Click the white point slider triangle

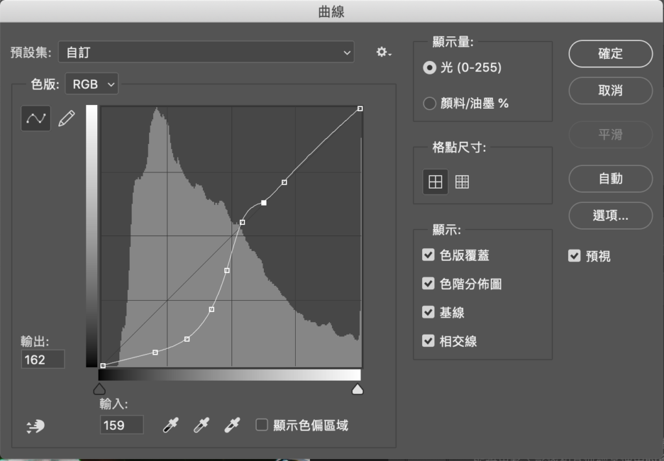(x=357, y=389)
